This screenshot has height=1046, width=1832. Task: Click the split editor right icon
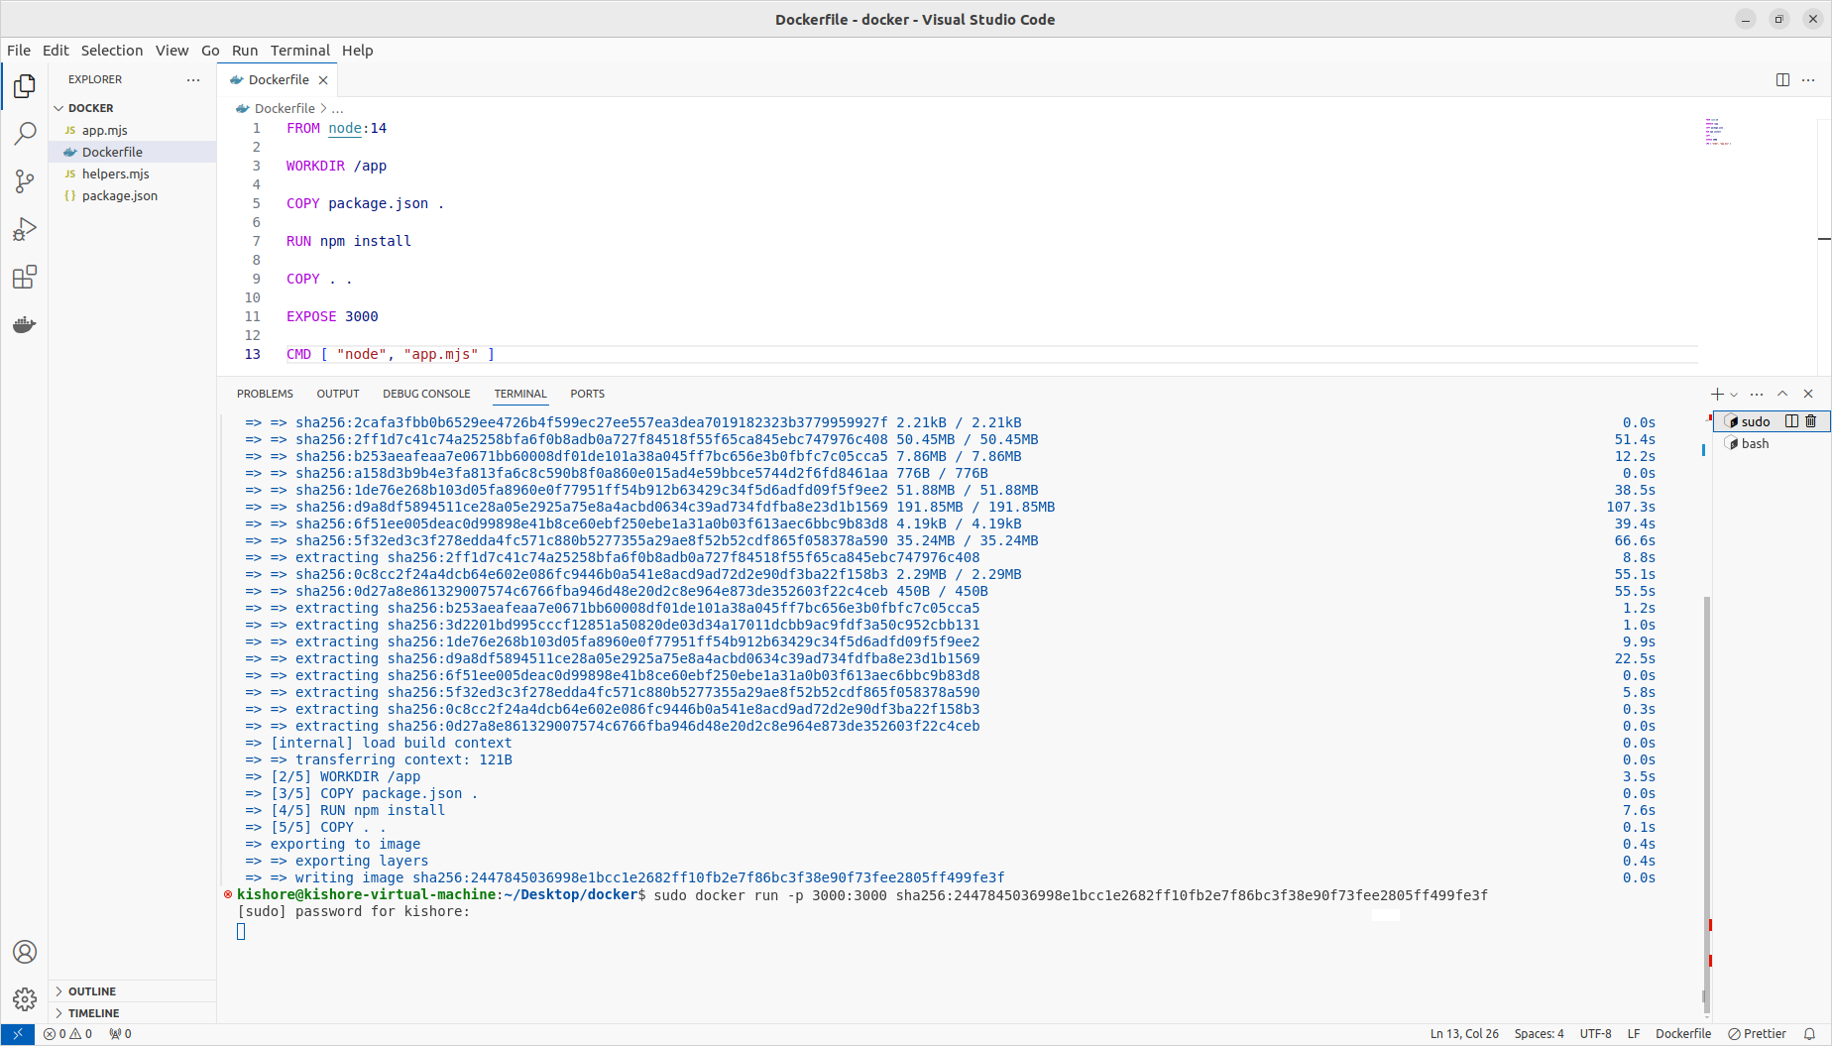[1782, 79]
